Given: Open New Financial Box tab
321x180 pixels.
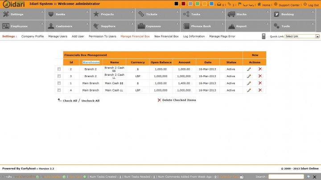Looking at the screenshot, I should tap(166, 36).
